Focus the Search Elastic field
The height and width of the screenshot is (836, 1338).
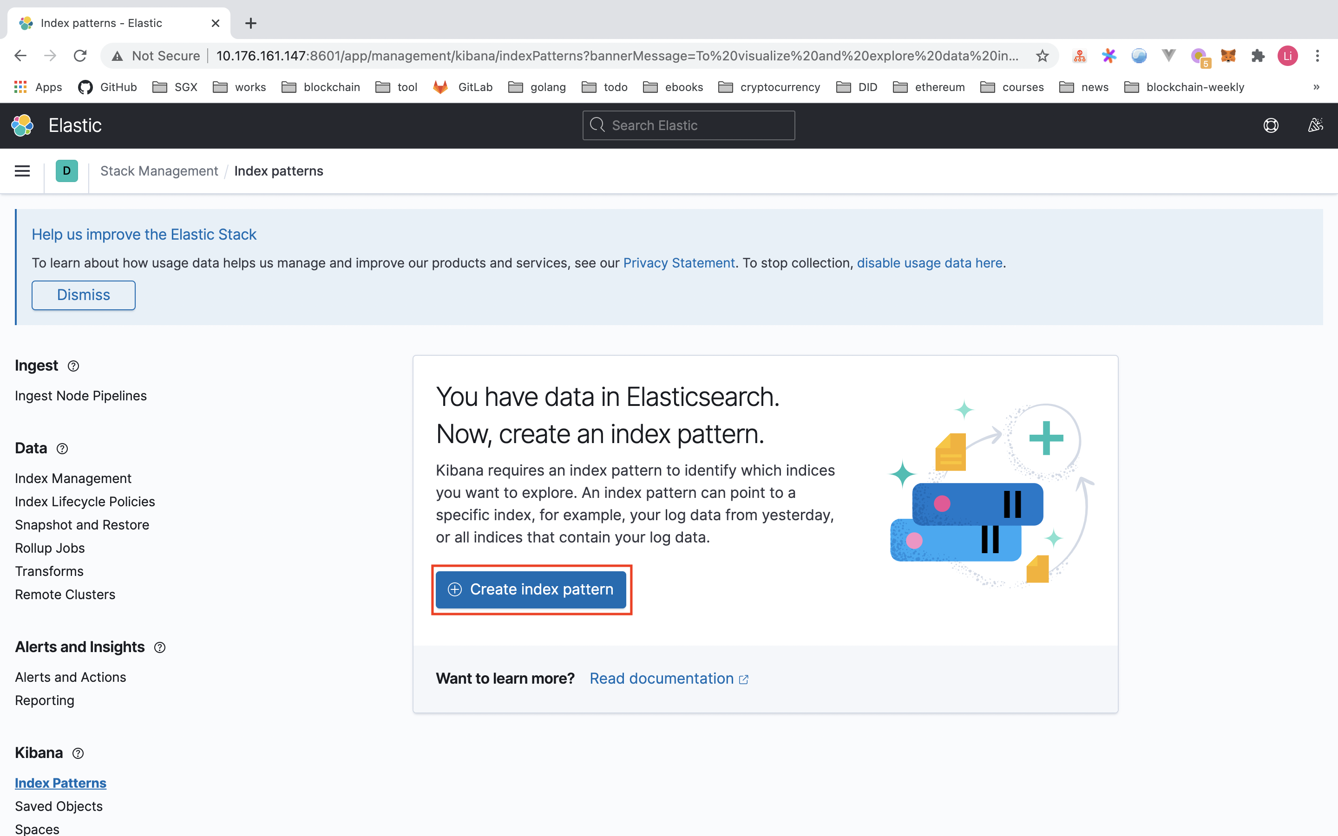[689, 125]
